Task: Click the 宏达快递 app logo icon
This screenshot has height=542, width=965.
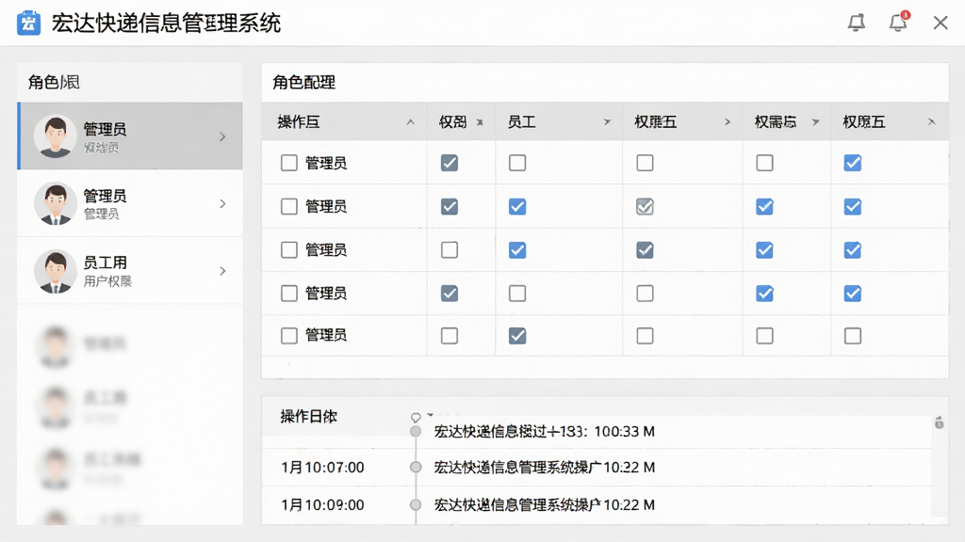Action: [28, 24]
